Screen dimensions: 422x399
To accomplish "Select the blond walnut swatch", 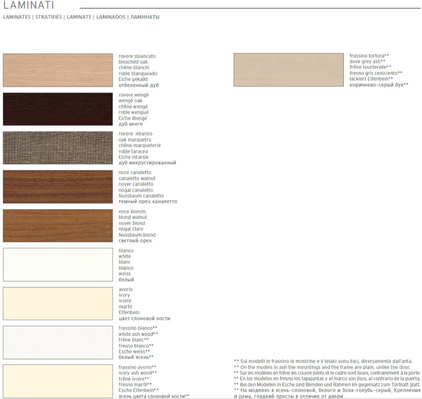I will 58,226.
